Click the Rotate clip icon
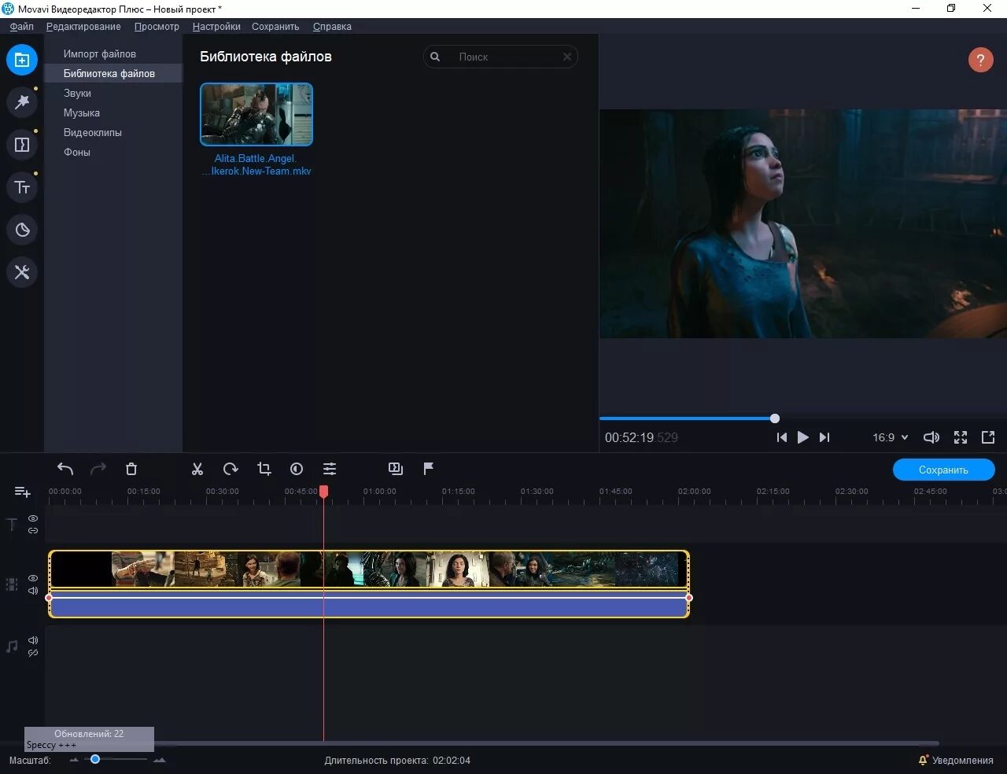This screenshot has height=774, width=1007. (230, 469)
